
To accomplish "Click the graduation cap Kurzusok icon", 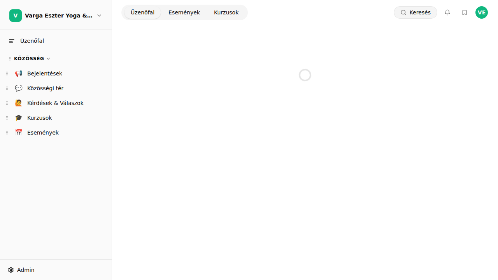I will tap(19, 118).
